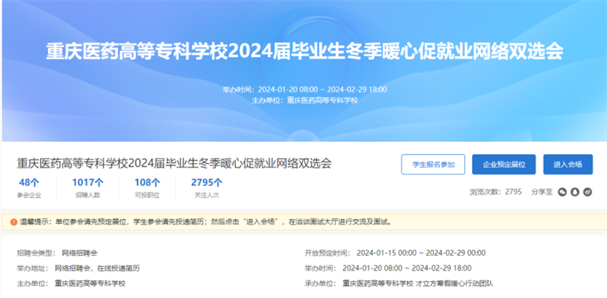
Task: Click 进入会场 button
Action: pos(568,165)
